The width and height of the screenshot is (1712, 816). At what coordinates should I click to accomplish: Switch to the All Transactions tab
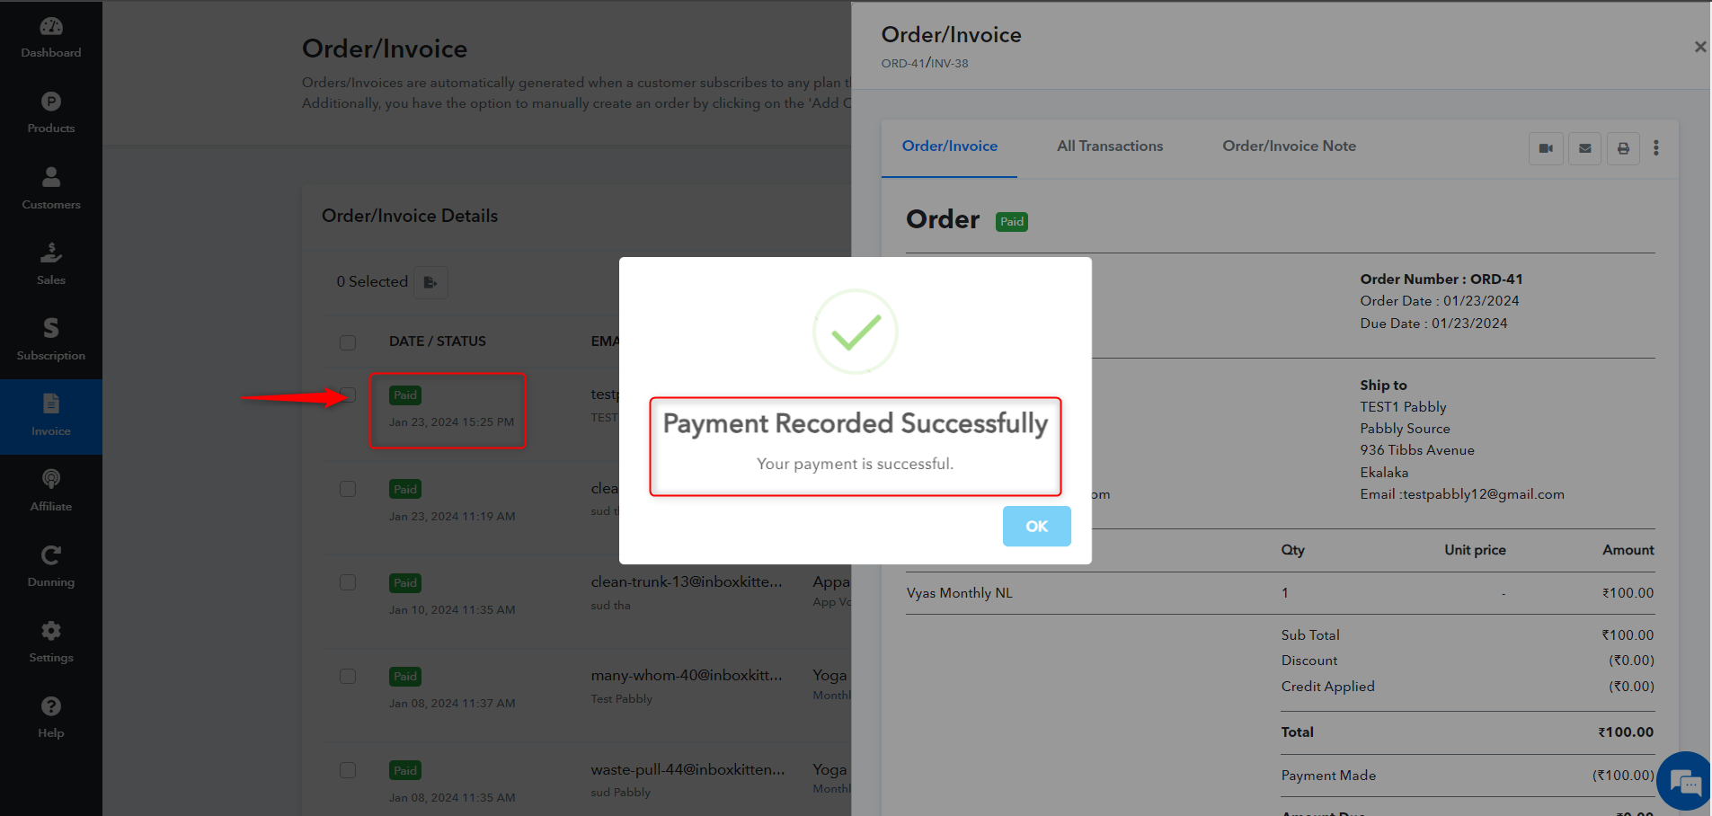click(x=1110, y=146)
